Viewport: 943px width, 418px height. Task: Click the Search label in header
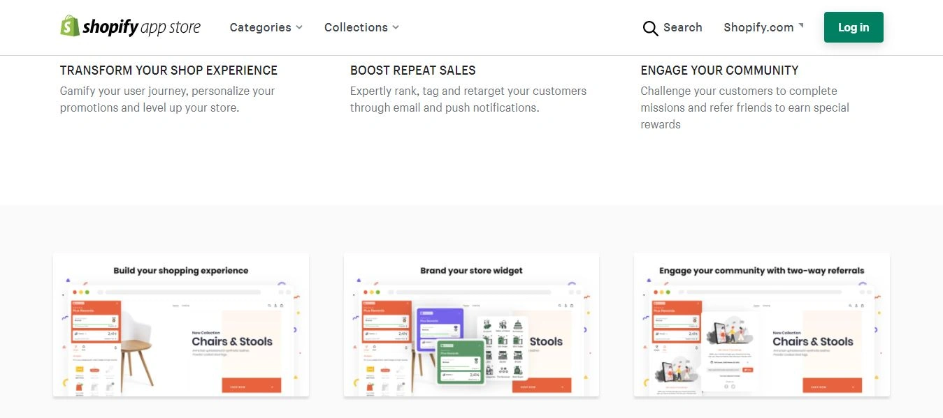(682, 27)
